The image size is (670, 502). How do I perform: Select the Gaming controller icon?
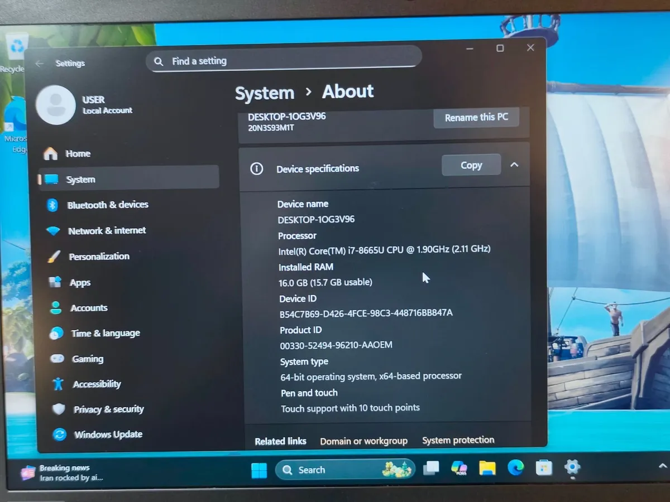[58, 359]
